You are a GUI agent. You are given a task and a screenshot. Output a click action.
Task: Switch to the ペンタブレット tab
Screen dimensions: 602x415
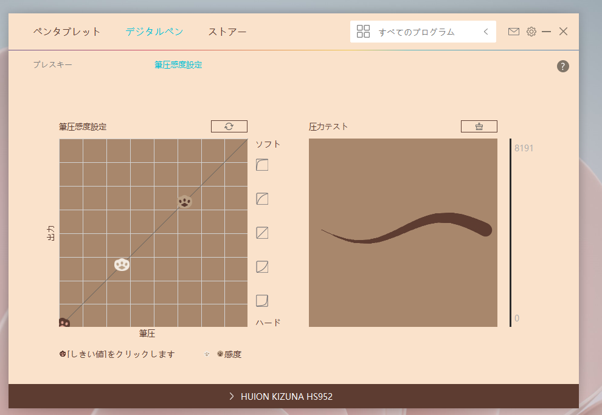coord(67,32)
